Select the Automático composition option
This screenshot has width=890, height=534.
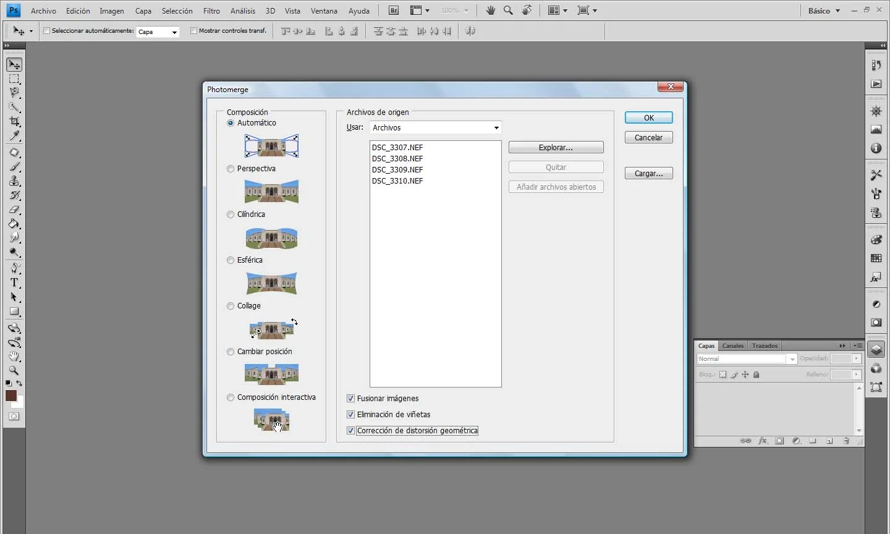coord(231,123)
